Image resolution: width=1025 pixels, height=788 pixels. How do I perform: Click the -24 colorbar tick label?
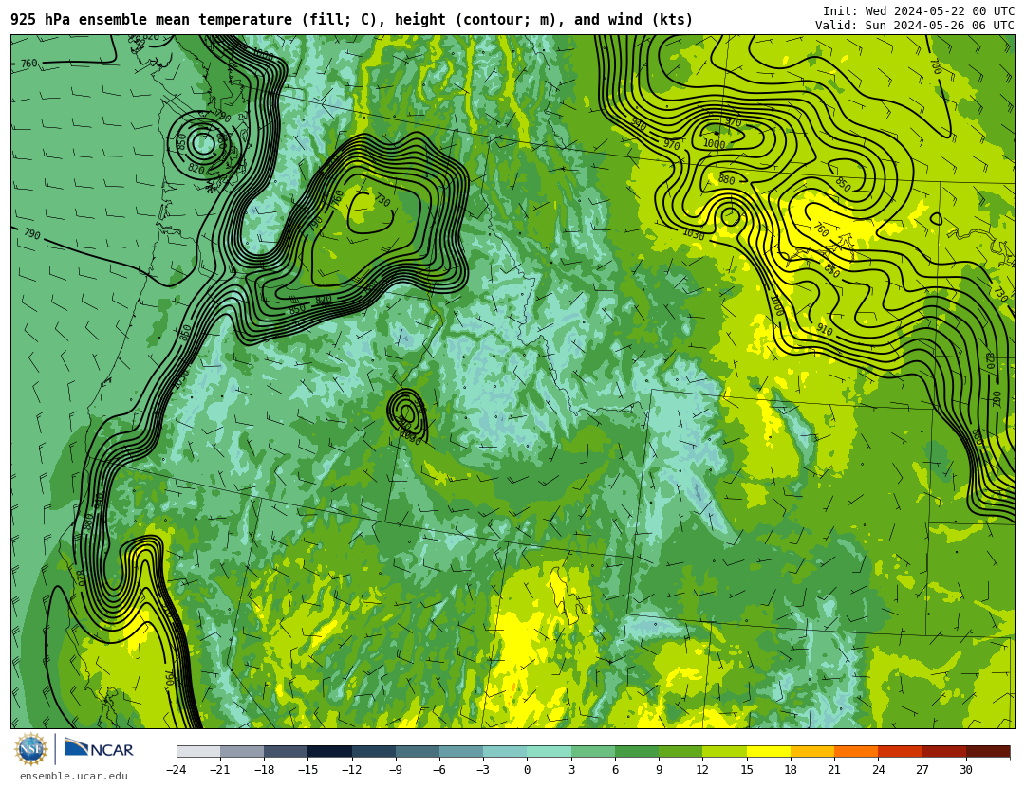(176, 770)
